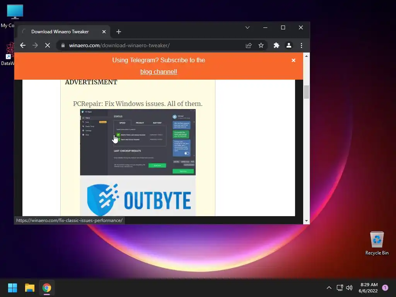Screen dimensions: 396x297
Task: Open the volume speaker tray icon
Action: pyautogui.click(x=349, y=288)
